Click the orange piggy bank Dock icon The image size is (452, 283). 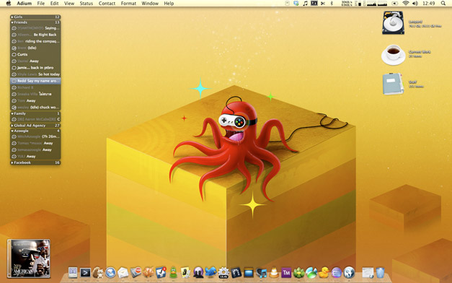pos(149,272)
